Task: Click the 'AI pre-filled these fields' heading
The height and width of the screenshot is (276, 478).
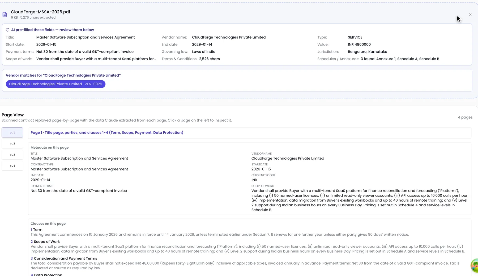Action: point(53,30)
